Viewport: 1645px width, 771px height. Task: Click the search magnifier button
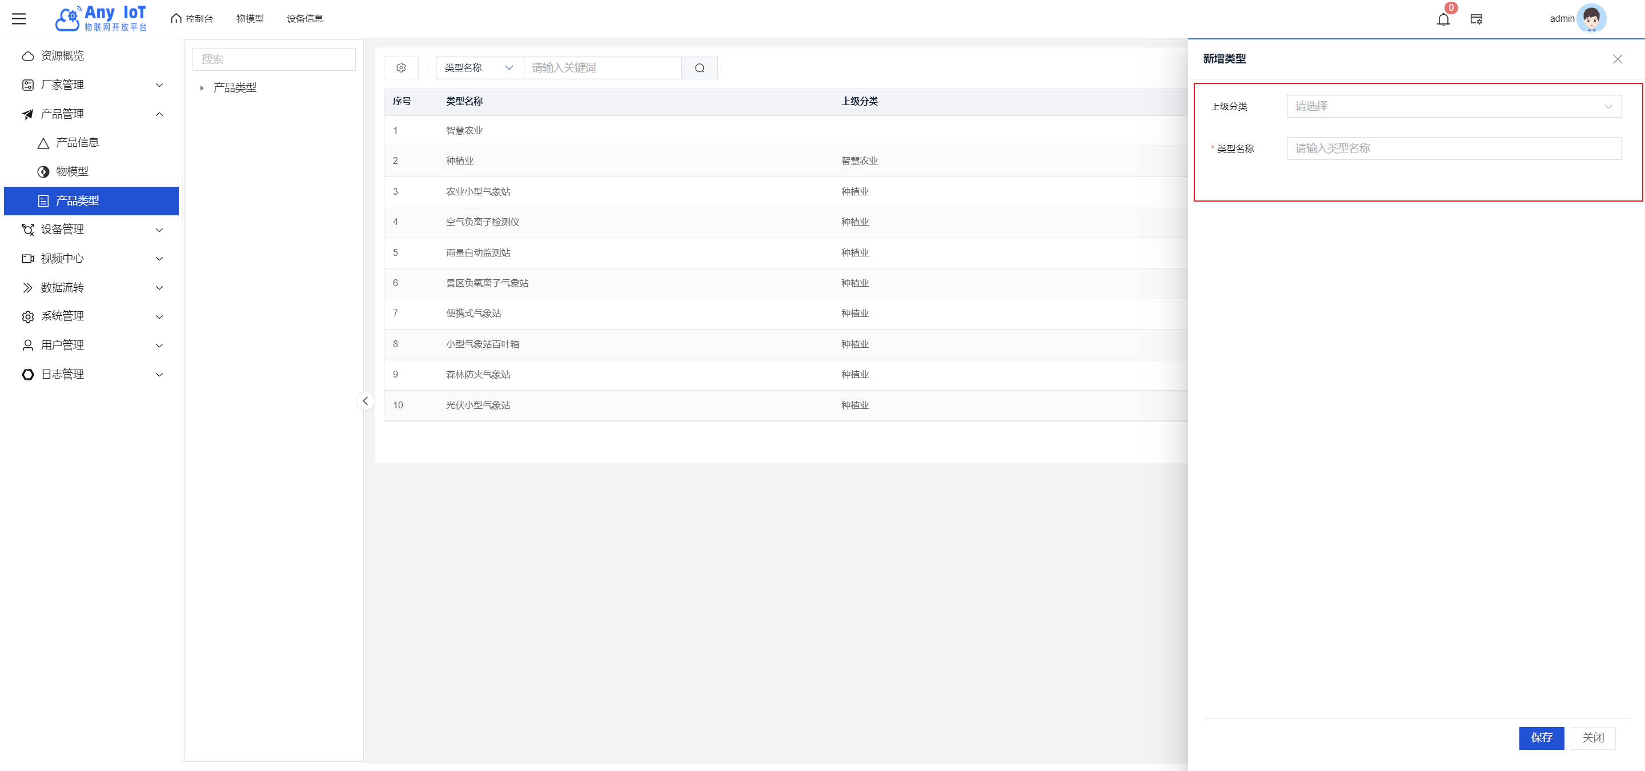click(x=699, y=67)
